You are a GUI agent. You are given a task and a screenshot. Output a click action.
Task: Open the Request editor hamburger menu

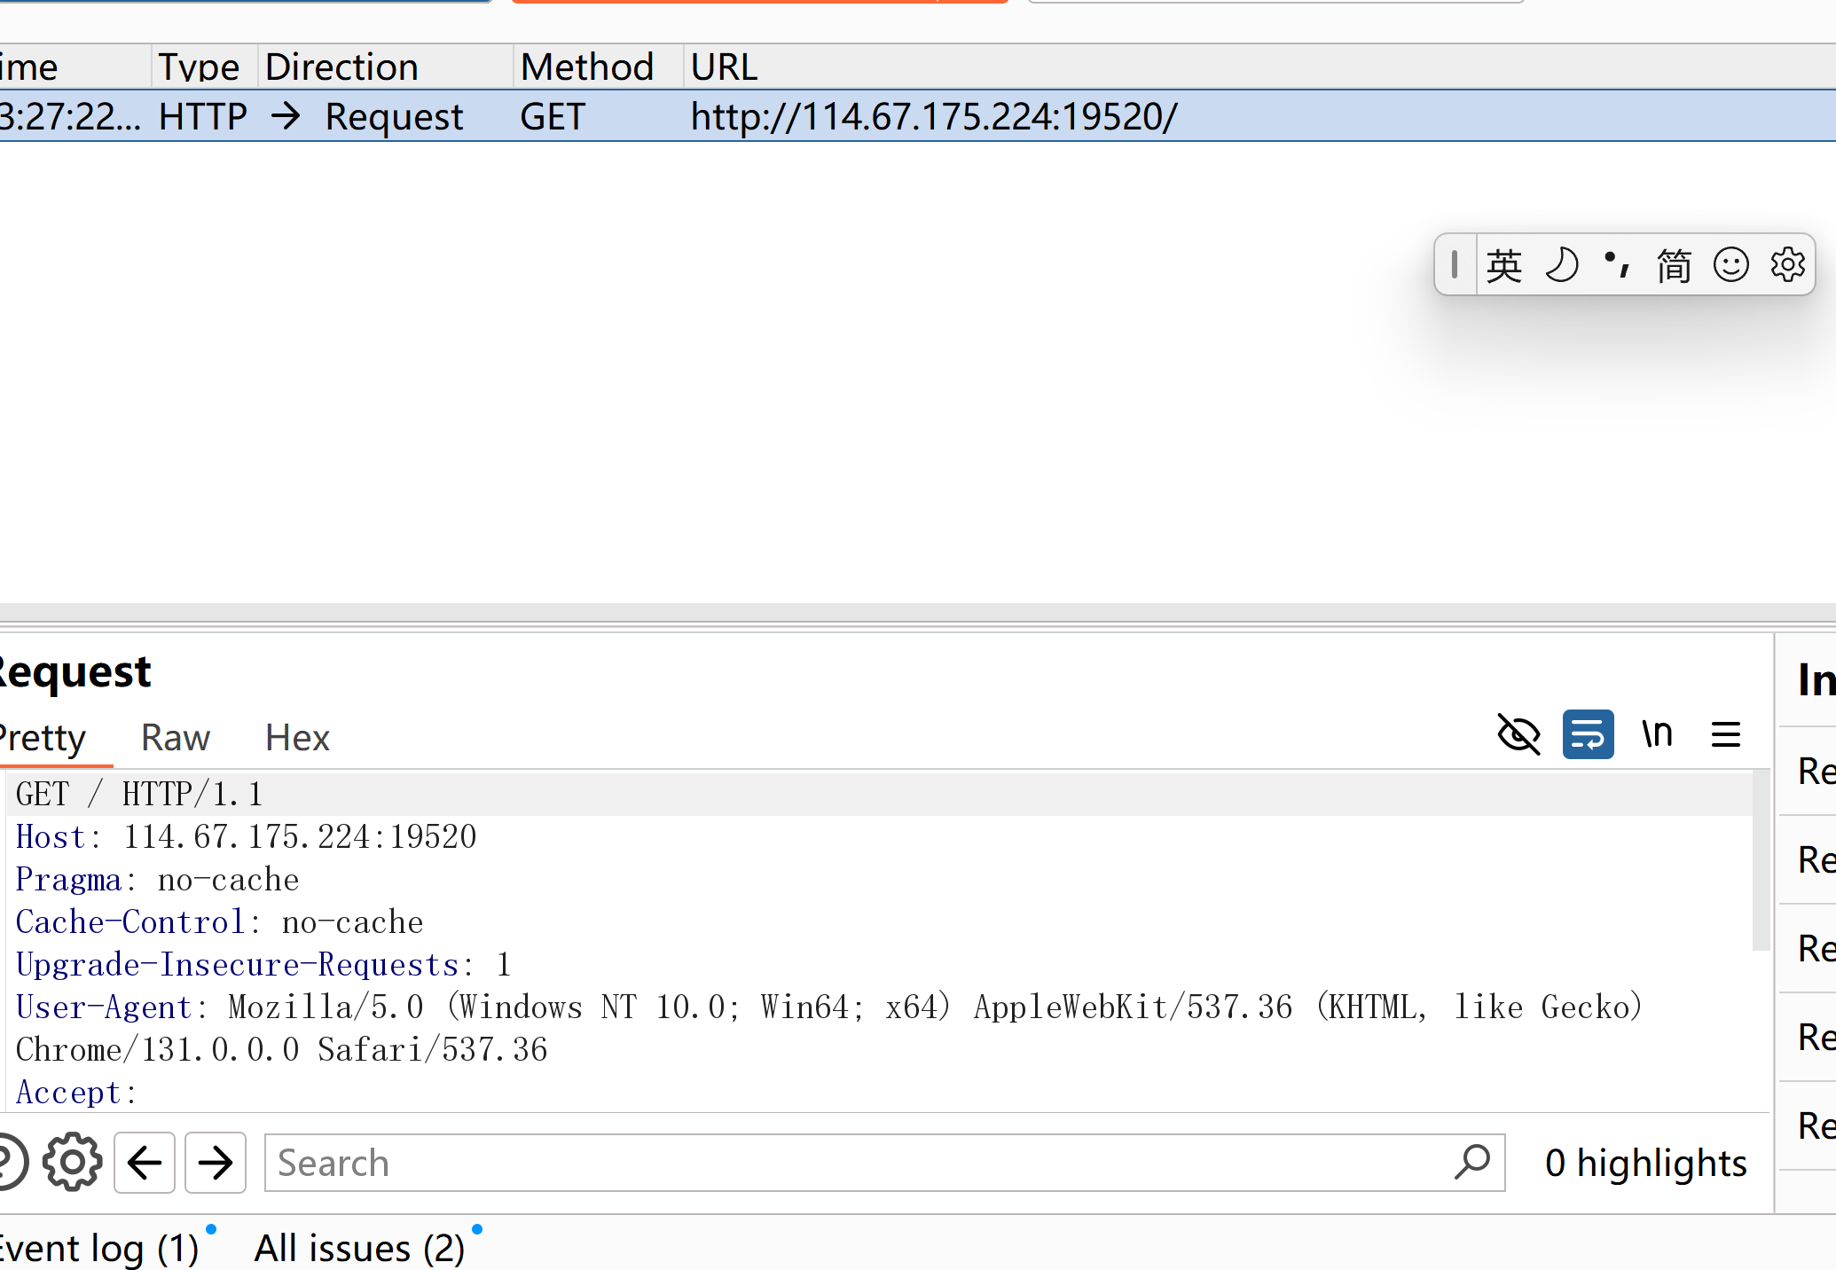[x=1725, y=734]
